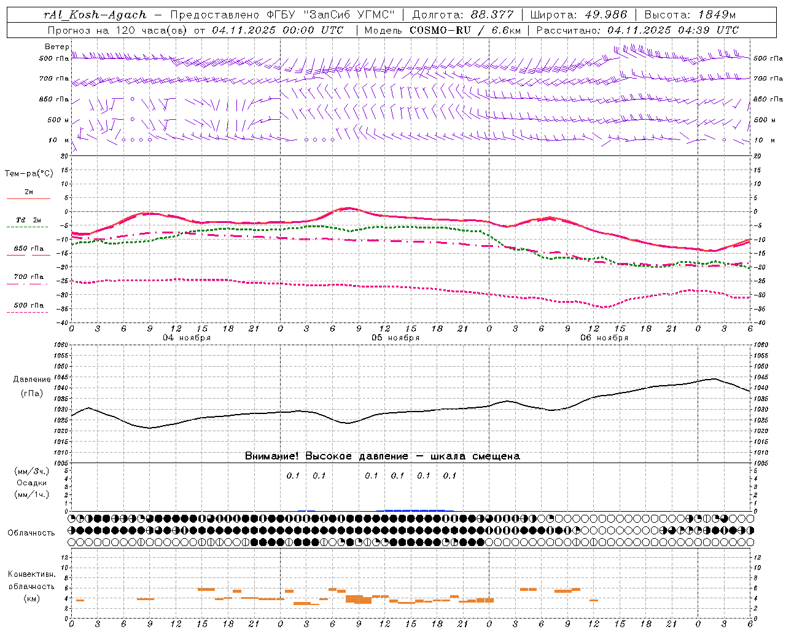Click the calculation time Рассчитано: 04.11.2025 04:39 UTC
The image size is (786, 629).
(x=637, y=30)
